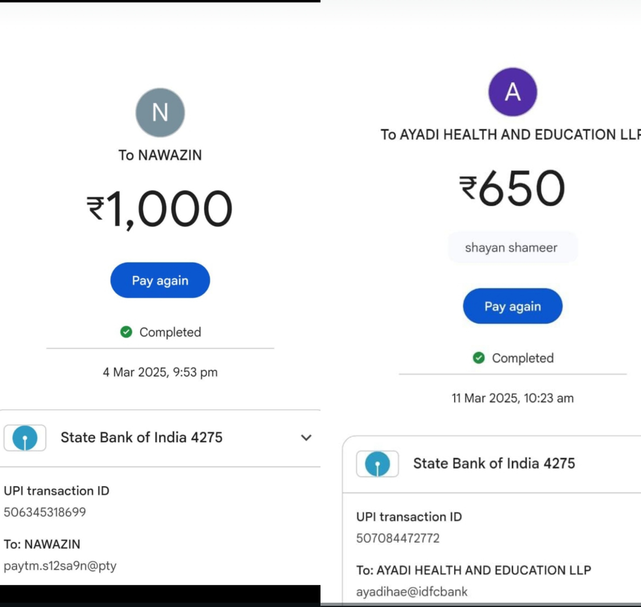Click the SBI logo in the AYADI receipt
The width and height of the screenshot is (641, 607).
point(377,464)
